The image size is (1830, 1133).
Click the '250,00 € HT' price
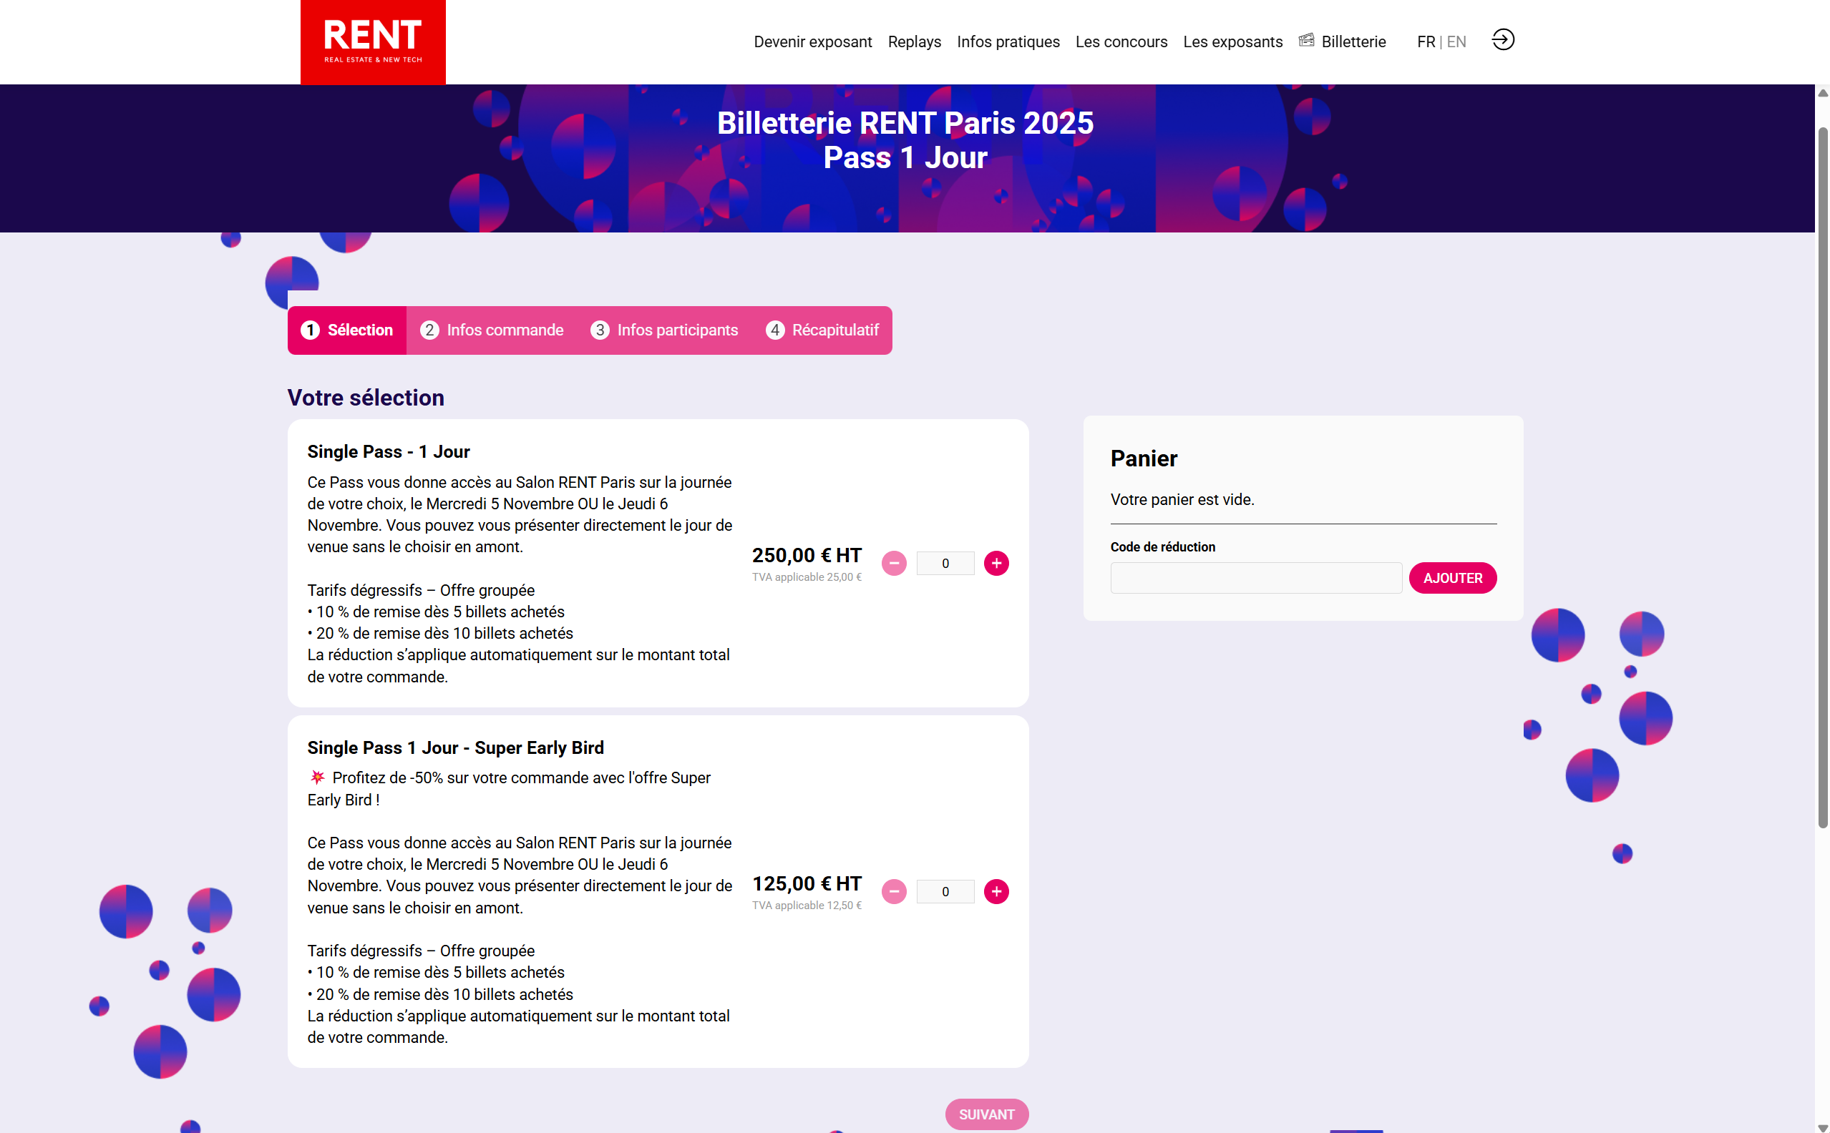click(x=807, y=555)
